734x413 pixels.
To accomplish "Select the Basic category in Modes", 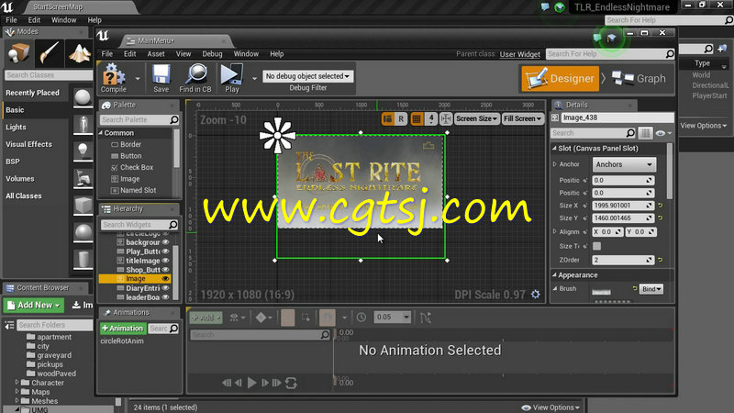I will (15, 110).
